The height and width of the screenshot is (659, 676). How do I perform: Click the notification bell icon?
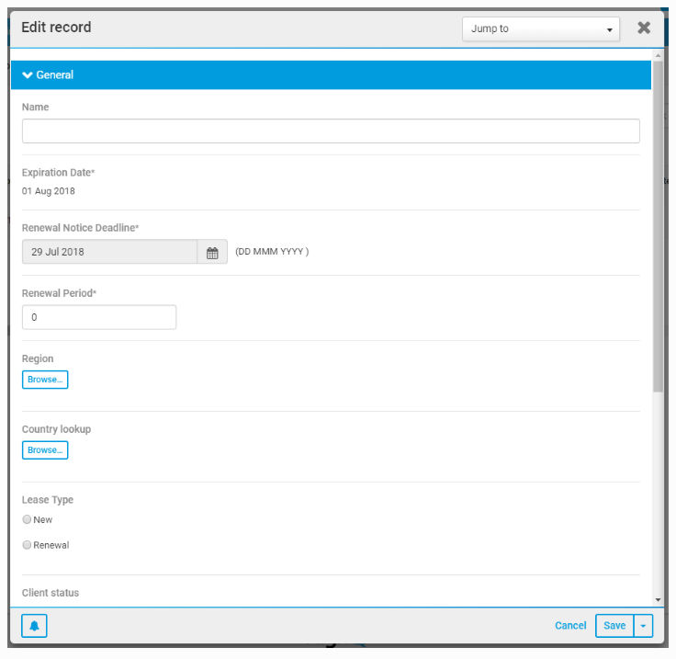[x=34, y=625]
